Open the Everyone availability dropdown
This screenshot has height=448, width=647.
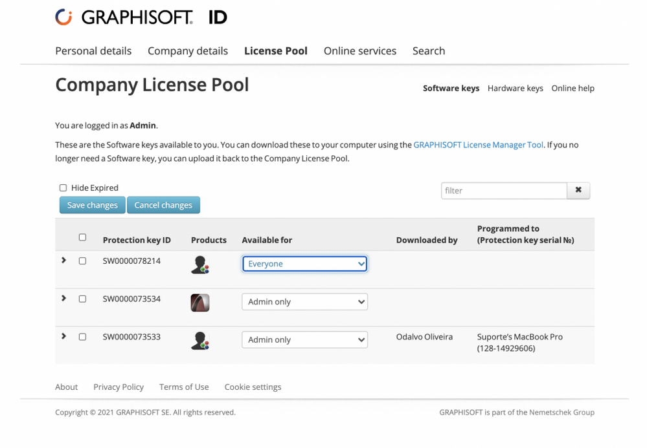pyautogui.click(x=304, y=264)
